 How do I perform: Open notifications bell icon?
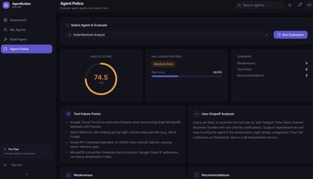click(x=299, y=5)
